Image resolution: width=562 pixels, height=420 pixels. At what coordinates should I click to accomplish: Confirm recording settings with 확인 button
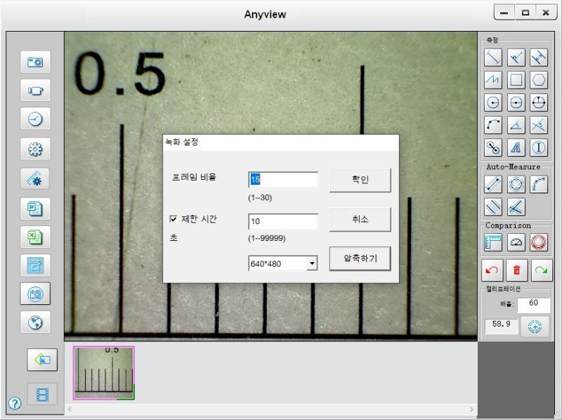[x=360, y=180]
